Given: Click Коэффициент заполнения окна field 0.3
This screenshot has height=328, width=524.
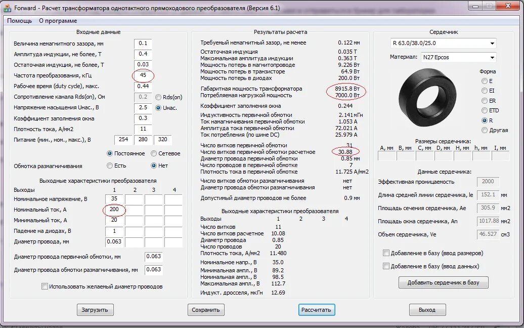Looking at the screenshot, I should [x=143, y=118].
